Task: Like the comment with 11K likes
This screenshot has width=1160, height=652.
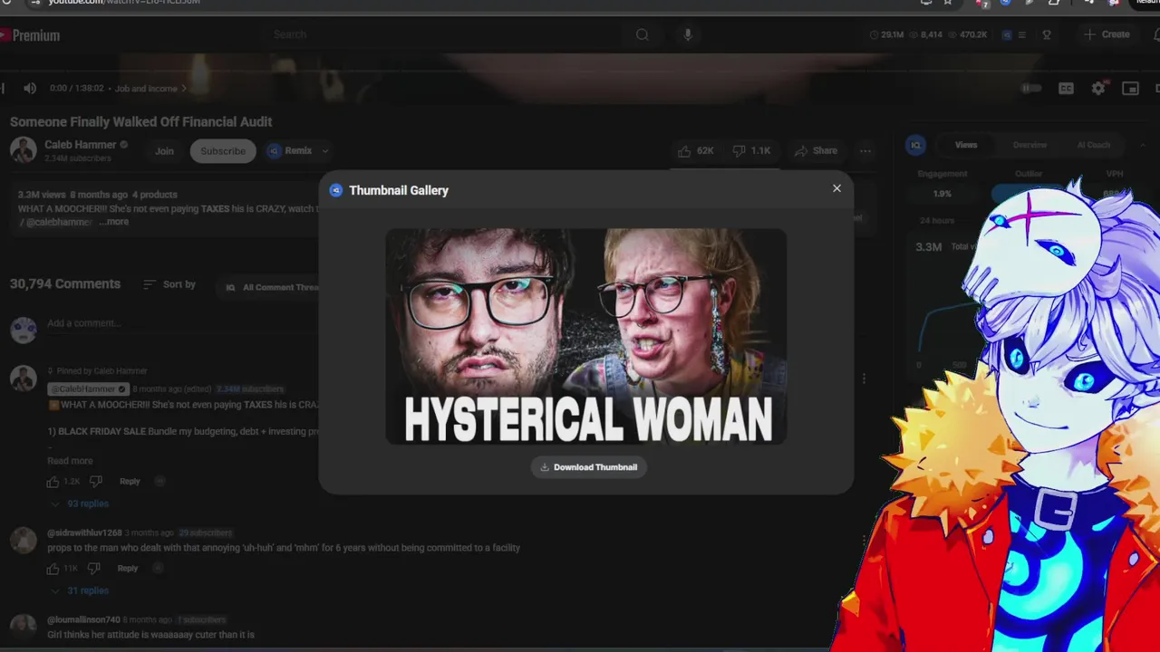Action: click(53, 569)
